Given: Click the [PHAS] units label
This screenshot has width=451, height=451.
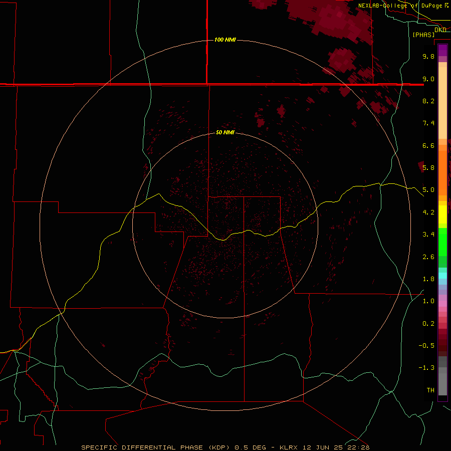Looking at the screenshot, I should 423,35.
